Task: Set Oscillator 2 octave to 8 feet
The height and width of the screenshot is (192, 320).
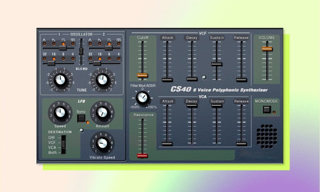Action: tap(109, 58)
